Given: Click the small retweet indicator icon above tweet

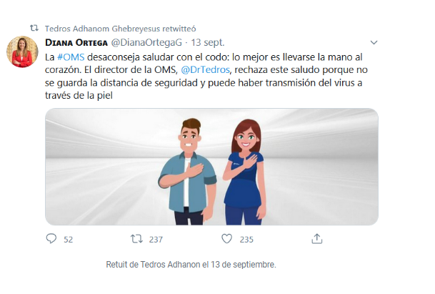Looking at the screenshot, I should pyautogui.click(x=34, y=28).
